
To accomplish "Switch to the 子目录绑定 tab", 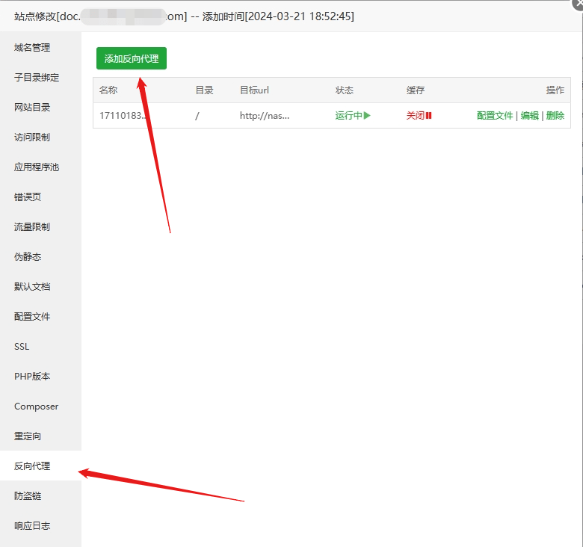I will [37, 78].
